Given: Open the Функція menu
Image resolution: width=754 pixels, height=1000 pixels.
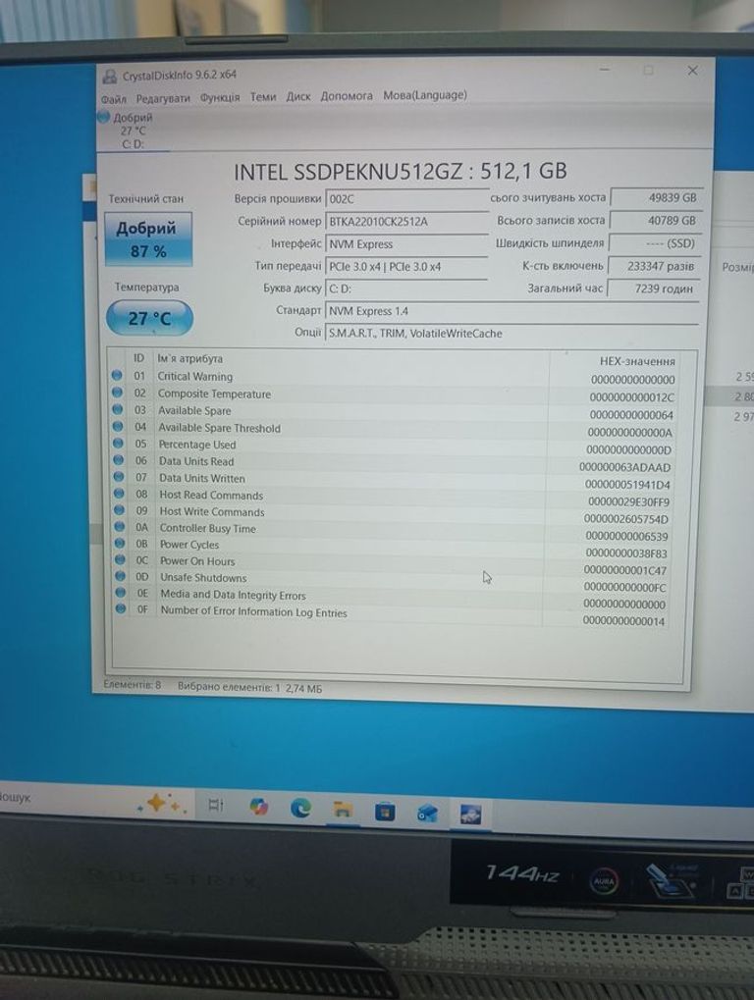Looking at the screenshot, I should click(x=220, y=98).
